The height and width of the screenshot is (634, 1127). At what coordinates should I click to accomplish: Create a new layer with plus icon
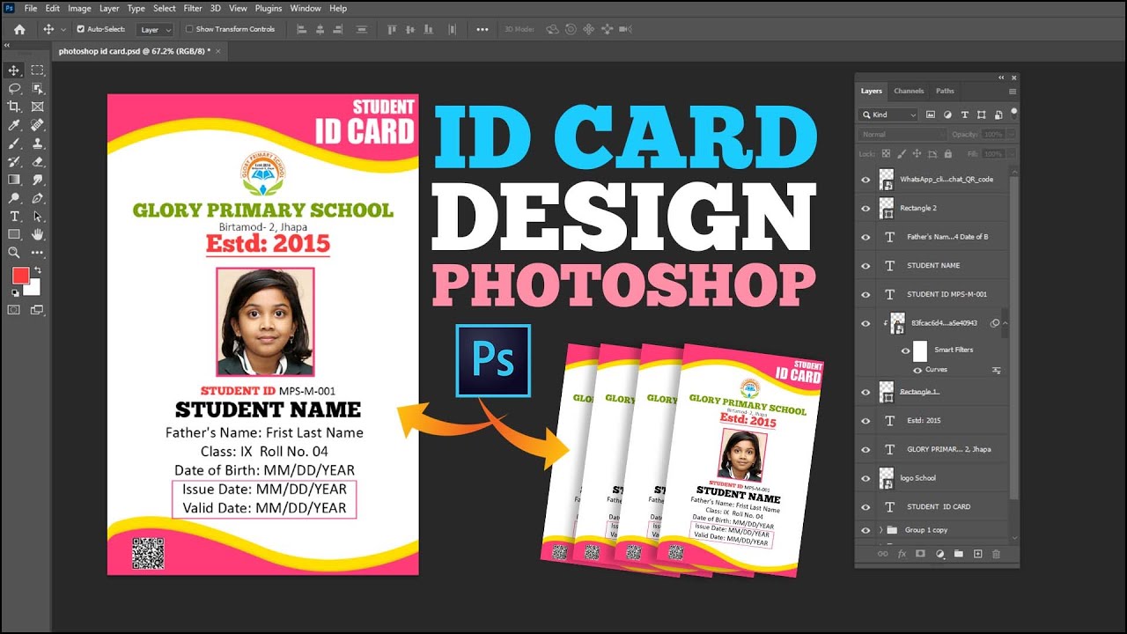click(x=977, y=554)
